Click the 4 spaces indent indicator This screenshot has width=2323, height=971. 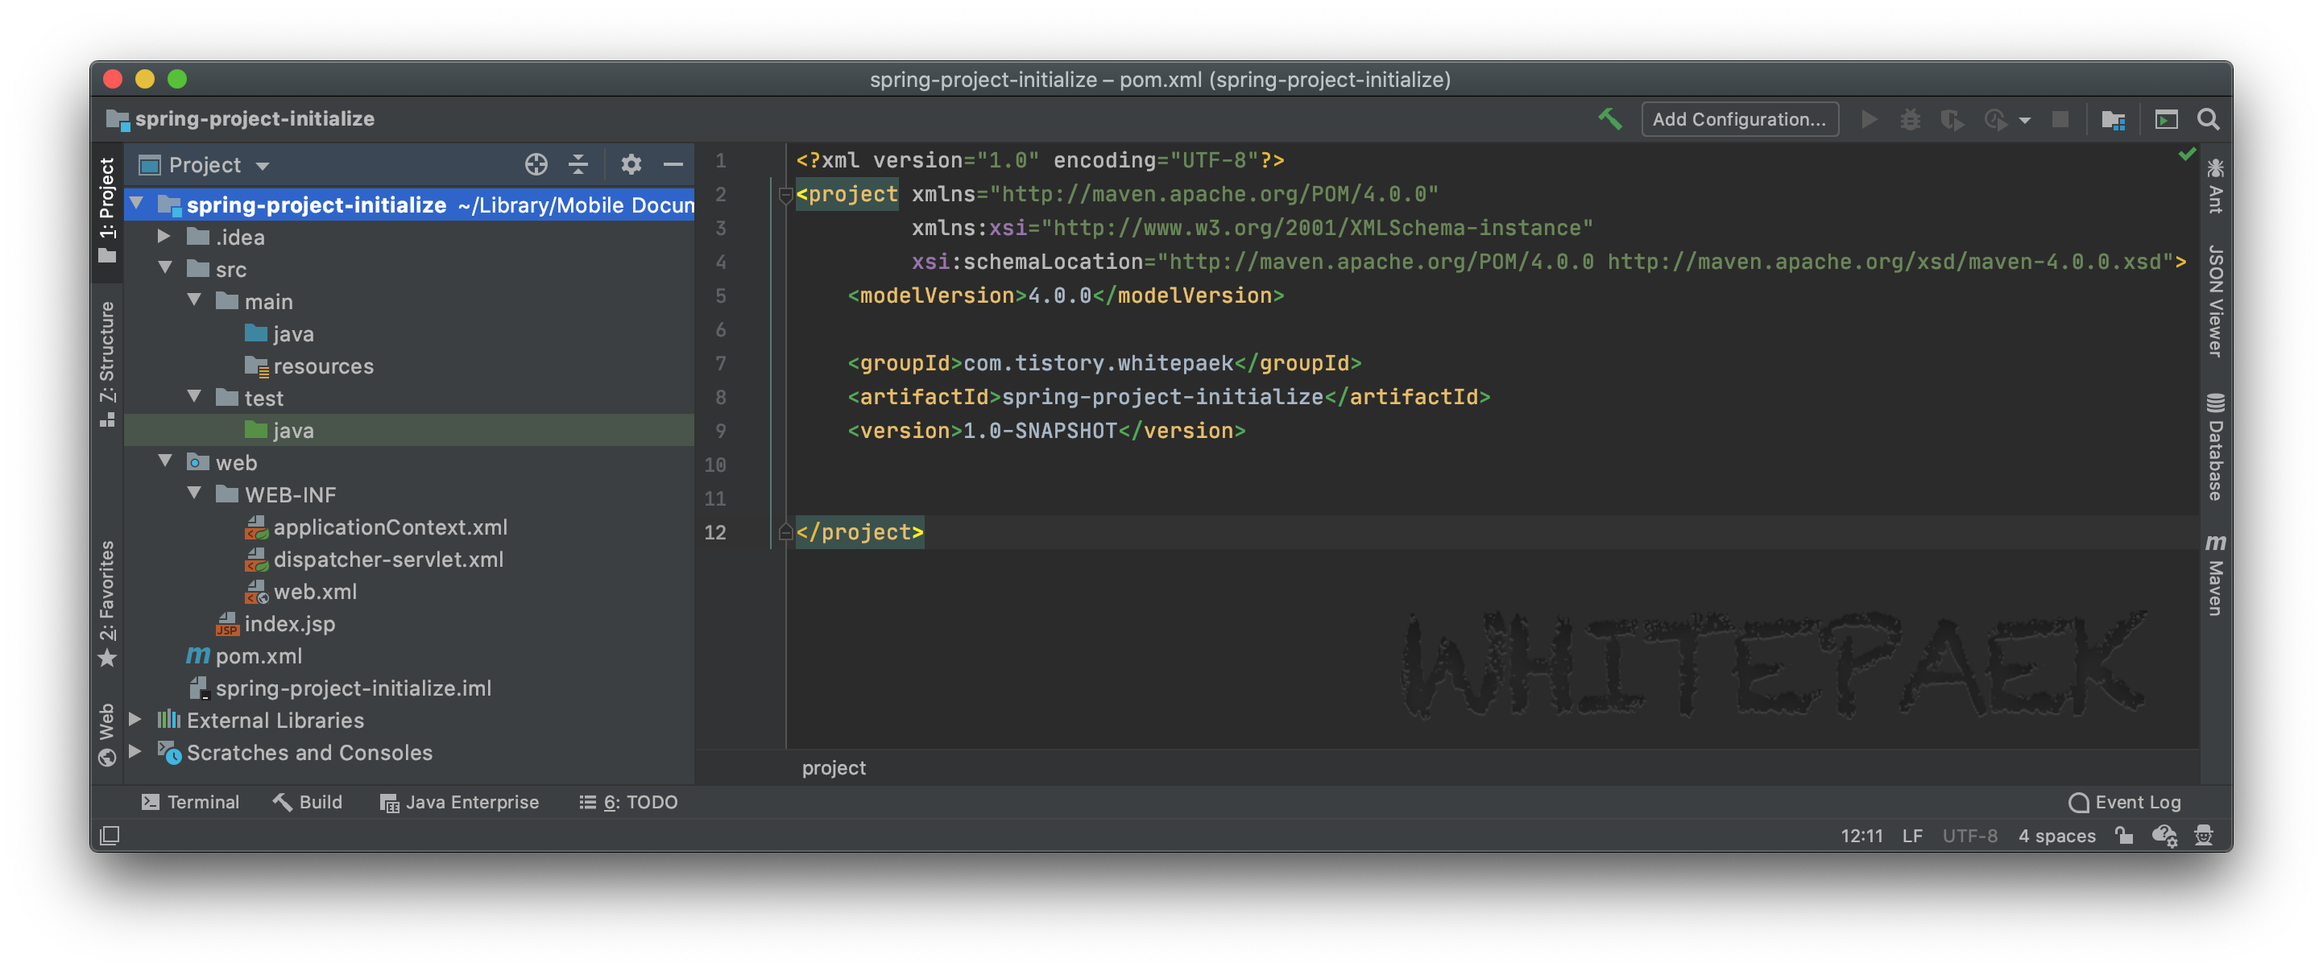[2056, 836]
